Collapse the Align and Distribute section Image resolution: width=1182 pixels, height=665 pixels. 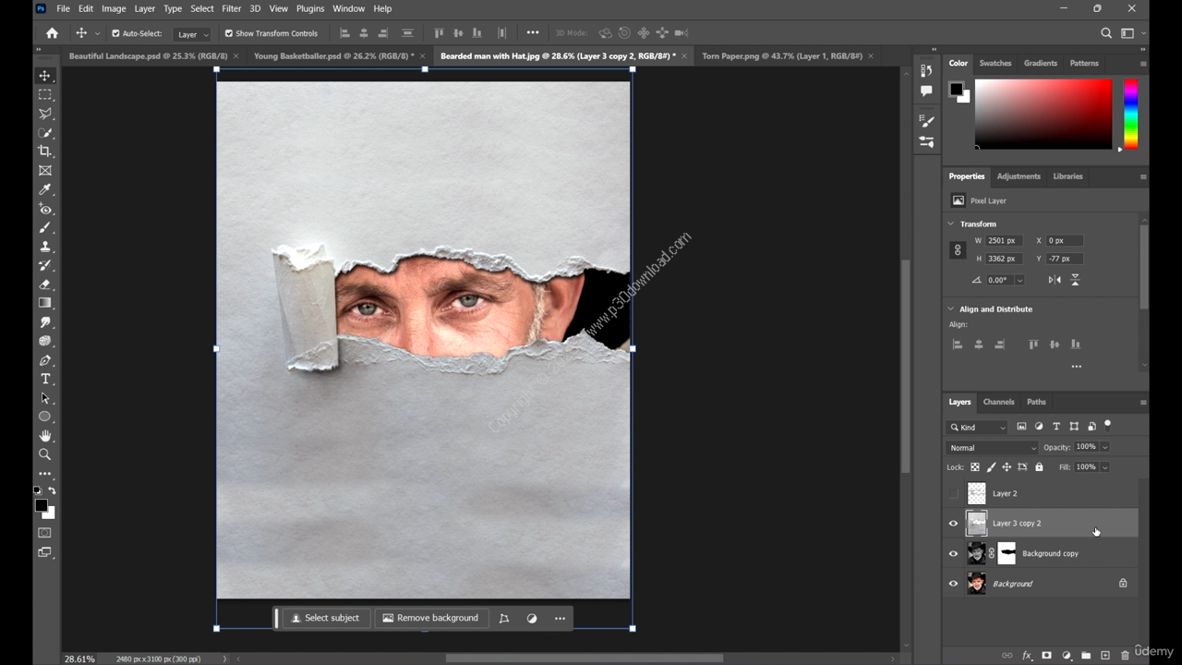(951, 309)
